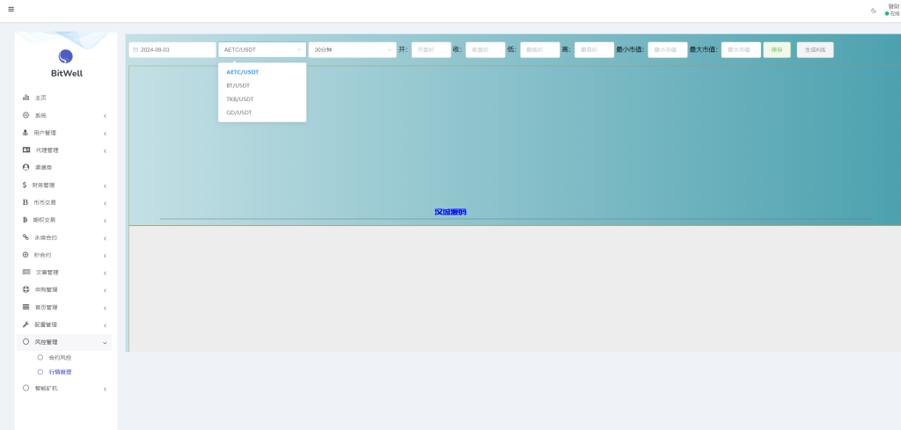Click the 币币交易 bitcoin icon

(x=25, y=202)
